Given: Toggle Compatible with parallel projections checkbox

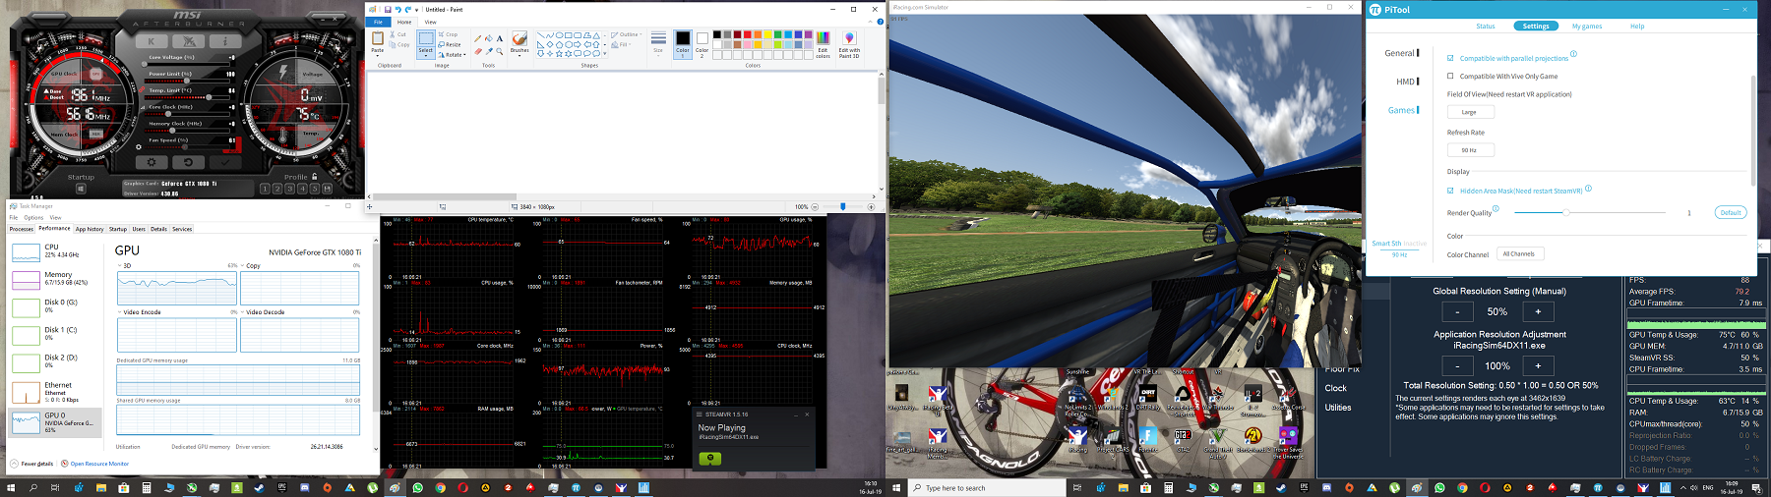Looking at the screenshot, I should [x=1450, y=58].
